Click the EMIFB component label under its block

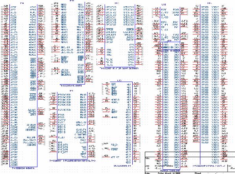click(71, 86)
